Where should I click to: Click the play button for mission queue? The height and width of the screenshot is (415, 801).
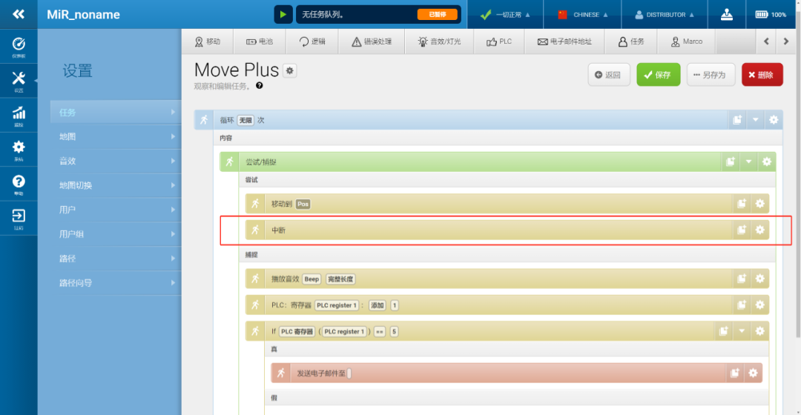tap(283, 14)
